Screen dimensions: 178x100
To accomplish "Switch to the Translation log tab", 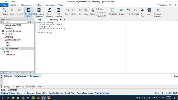I will click(18, 87).
